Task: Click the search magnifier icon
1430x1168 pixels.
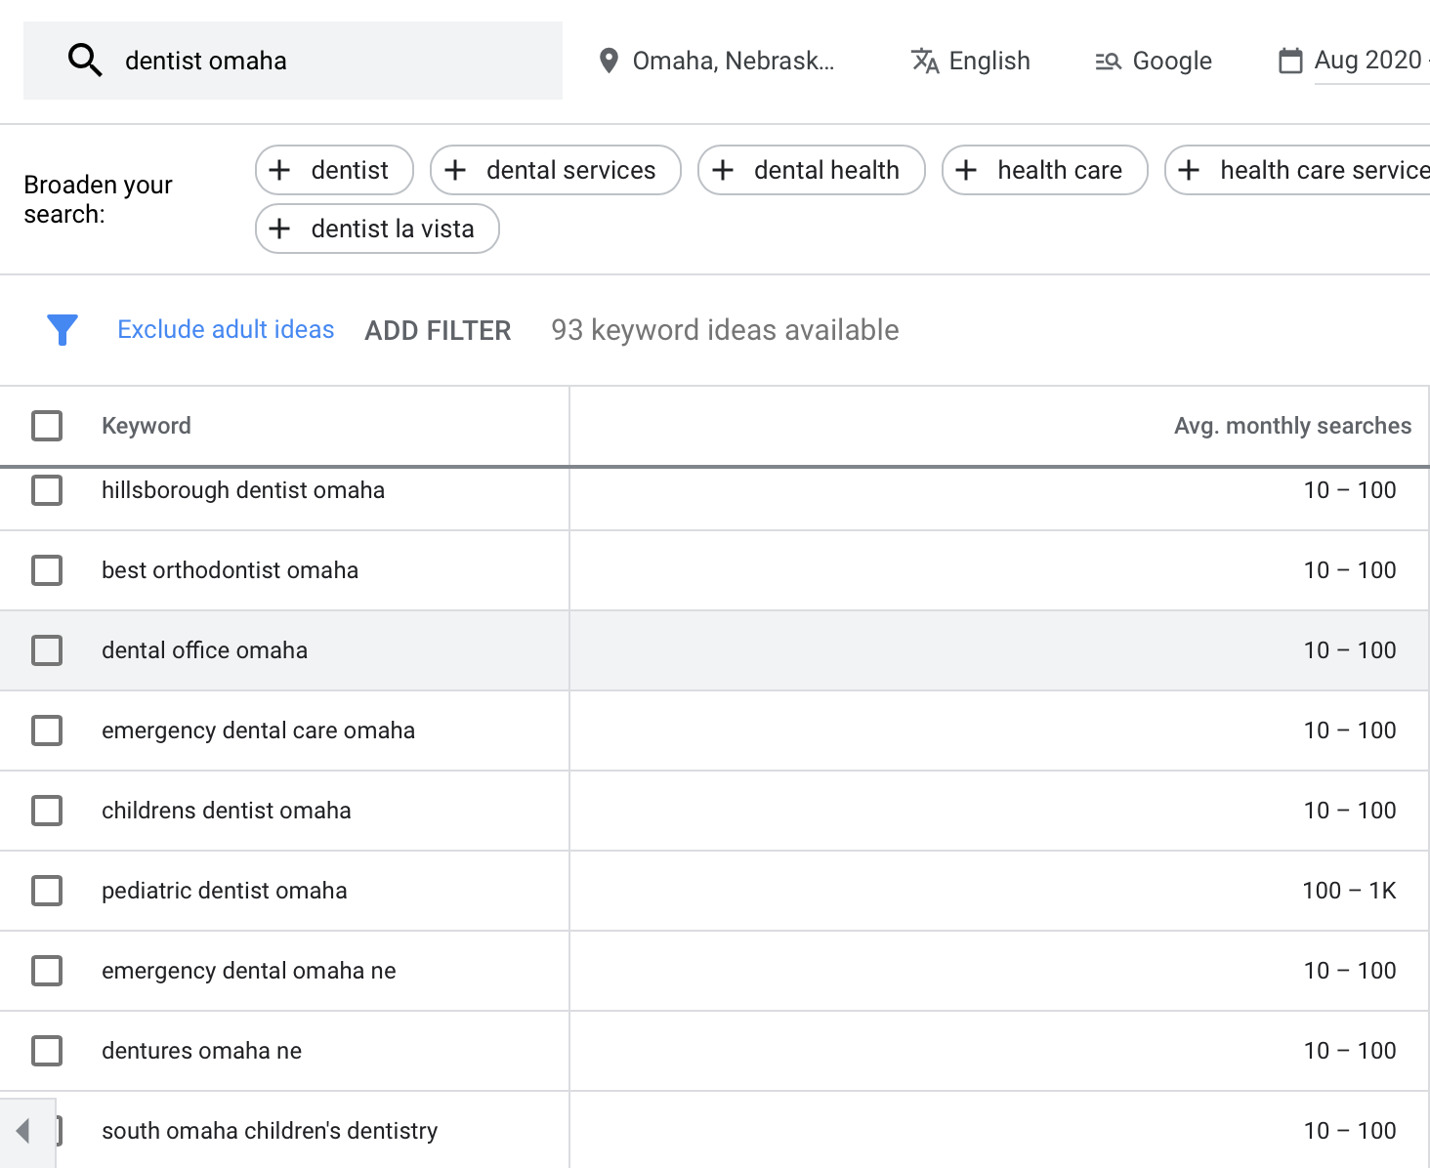Action: coord(85,61)
